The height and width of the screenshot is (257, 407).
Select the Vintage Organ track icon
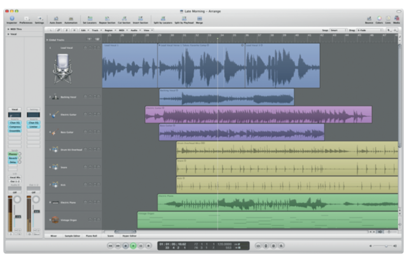click(x=55, y=220)
